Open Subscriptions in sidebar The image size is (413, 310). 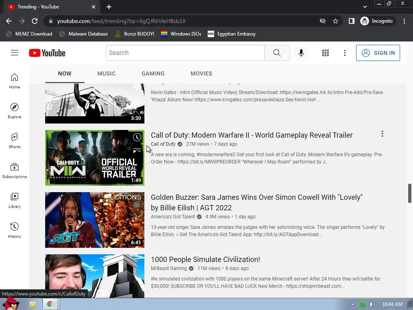pos(15,171)
